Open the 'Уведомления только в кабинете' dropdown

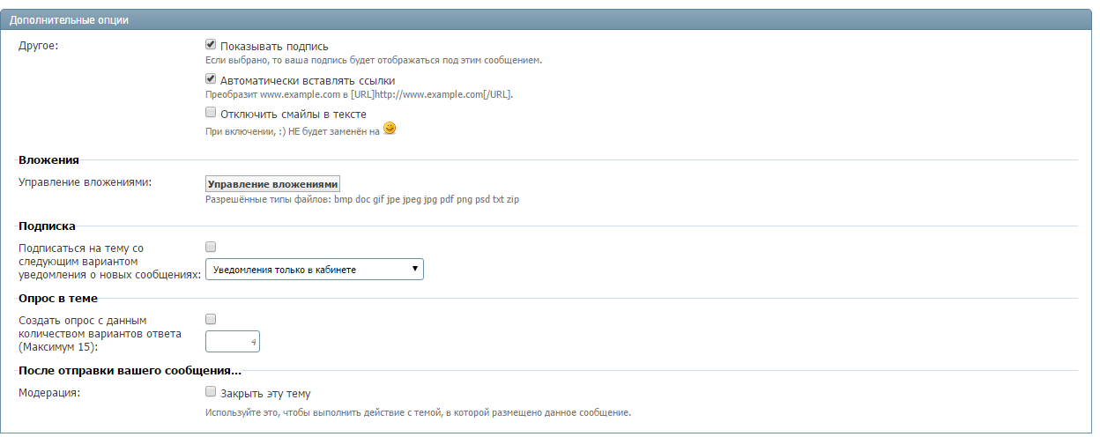point(315,269)
